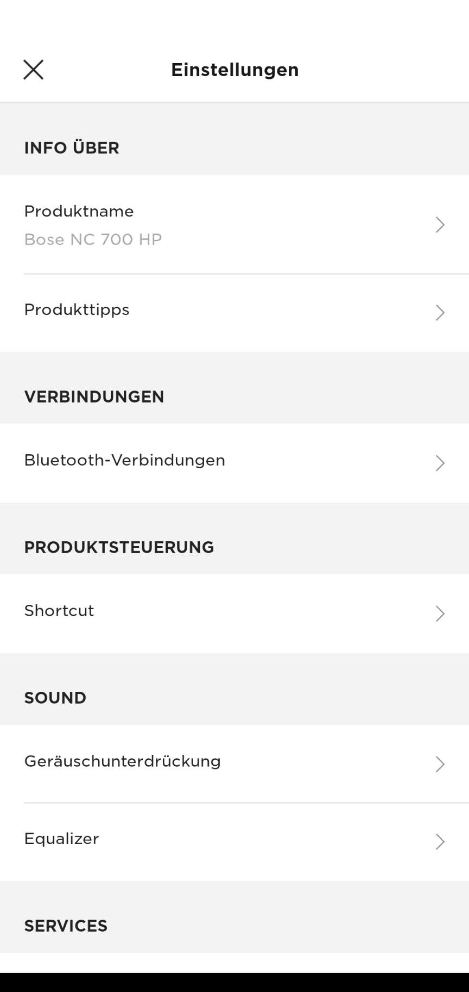Tap the chevron arrow next to Equalizer
The width and height of the screenshot is (469, 992).
click(440, 841)
